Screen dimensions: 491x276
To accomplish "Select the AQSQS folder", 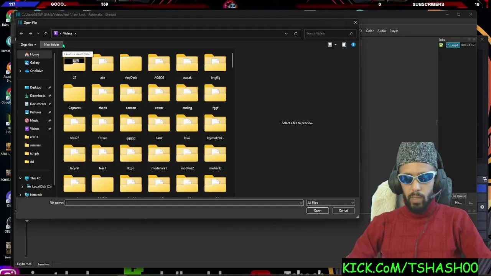I will coord(159,67).
